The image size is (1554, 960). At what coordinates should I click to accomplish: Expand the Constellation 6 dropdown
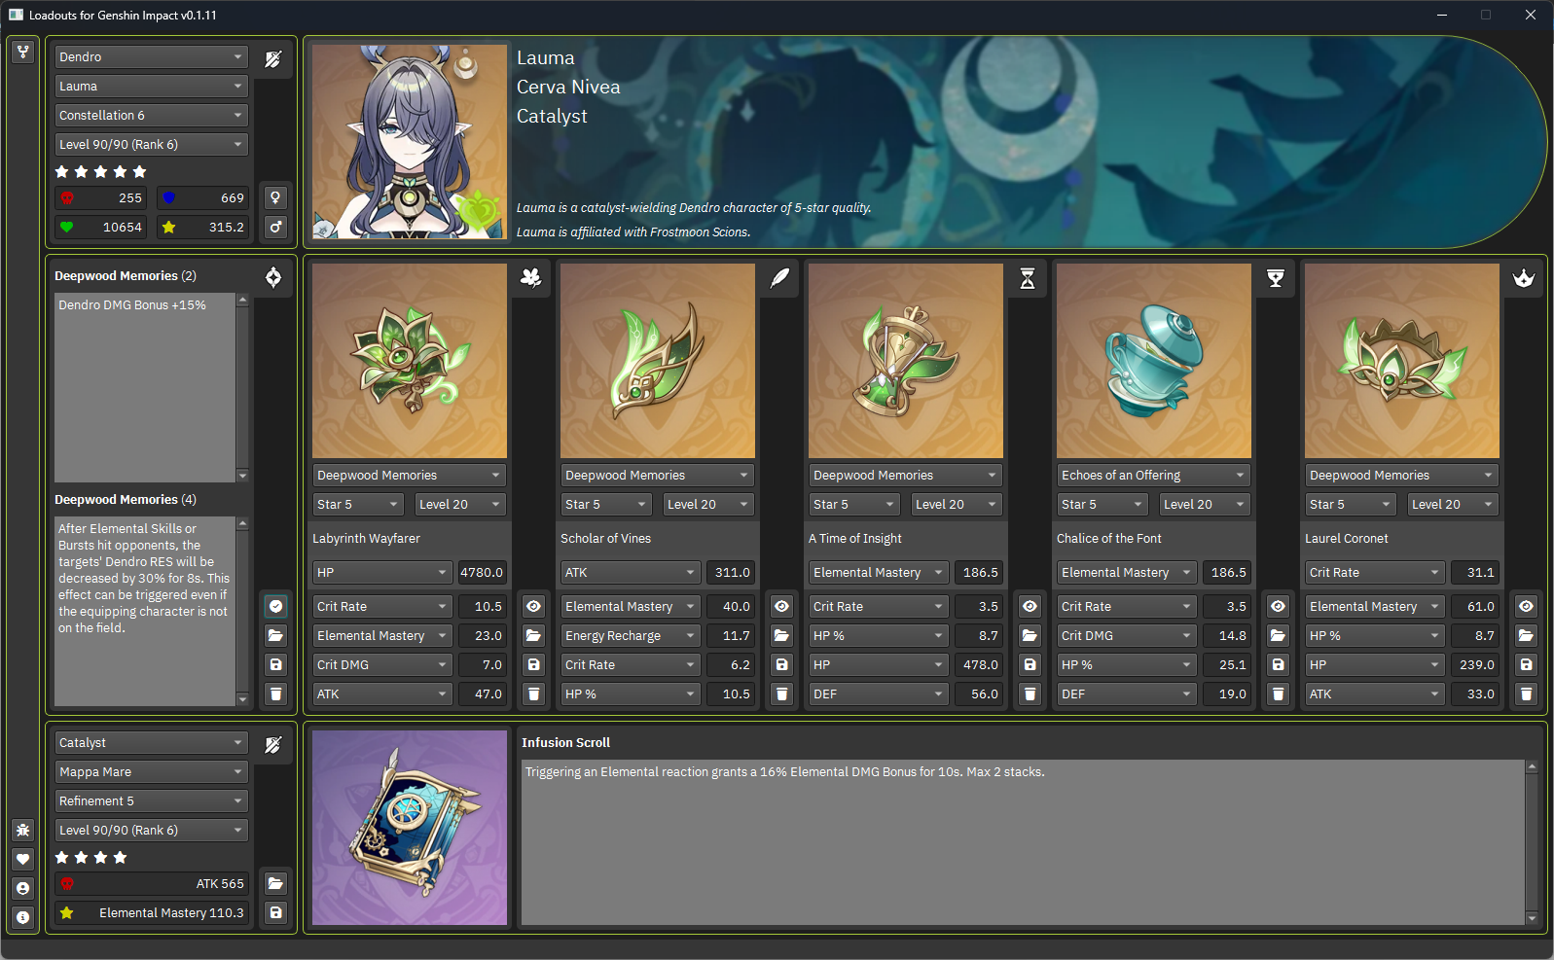coord(151,115)
